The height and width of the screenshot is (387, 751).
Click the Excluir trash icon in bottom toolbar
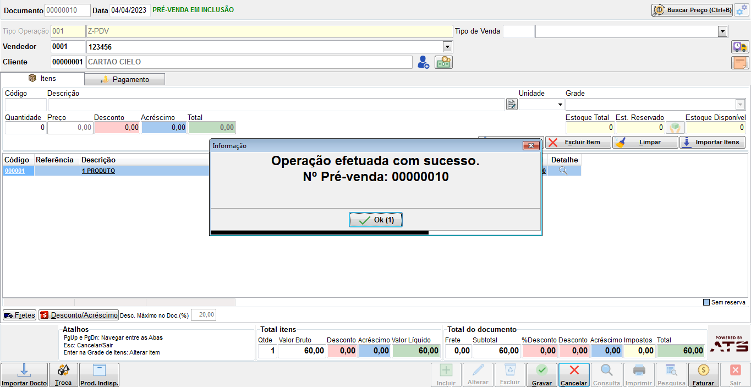[510, 374]
